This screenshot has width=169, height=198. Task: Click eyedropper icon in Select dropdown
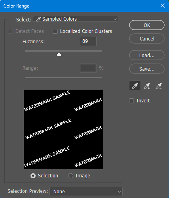pyautogui.click(x=38, y=19)
